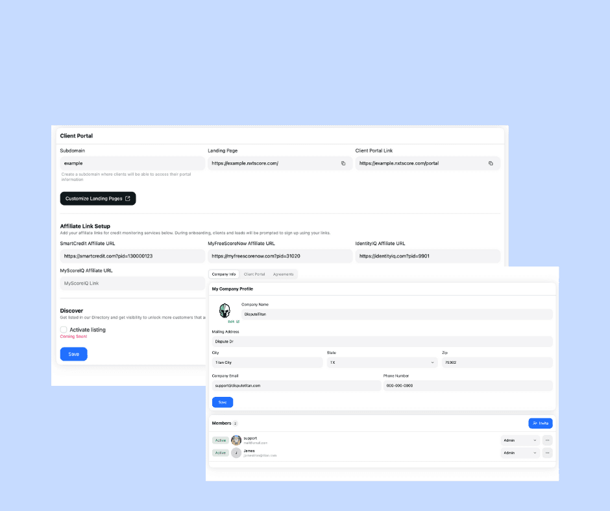Enable the Activate listing option
Image resolution: width=610 pixels, height=511 pixels.
coord(64,329)
